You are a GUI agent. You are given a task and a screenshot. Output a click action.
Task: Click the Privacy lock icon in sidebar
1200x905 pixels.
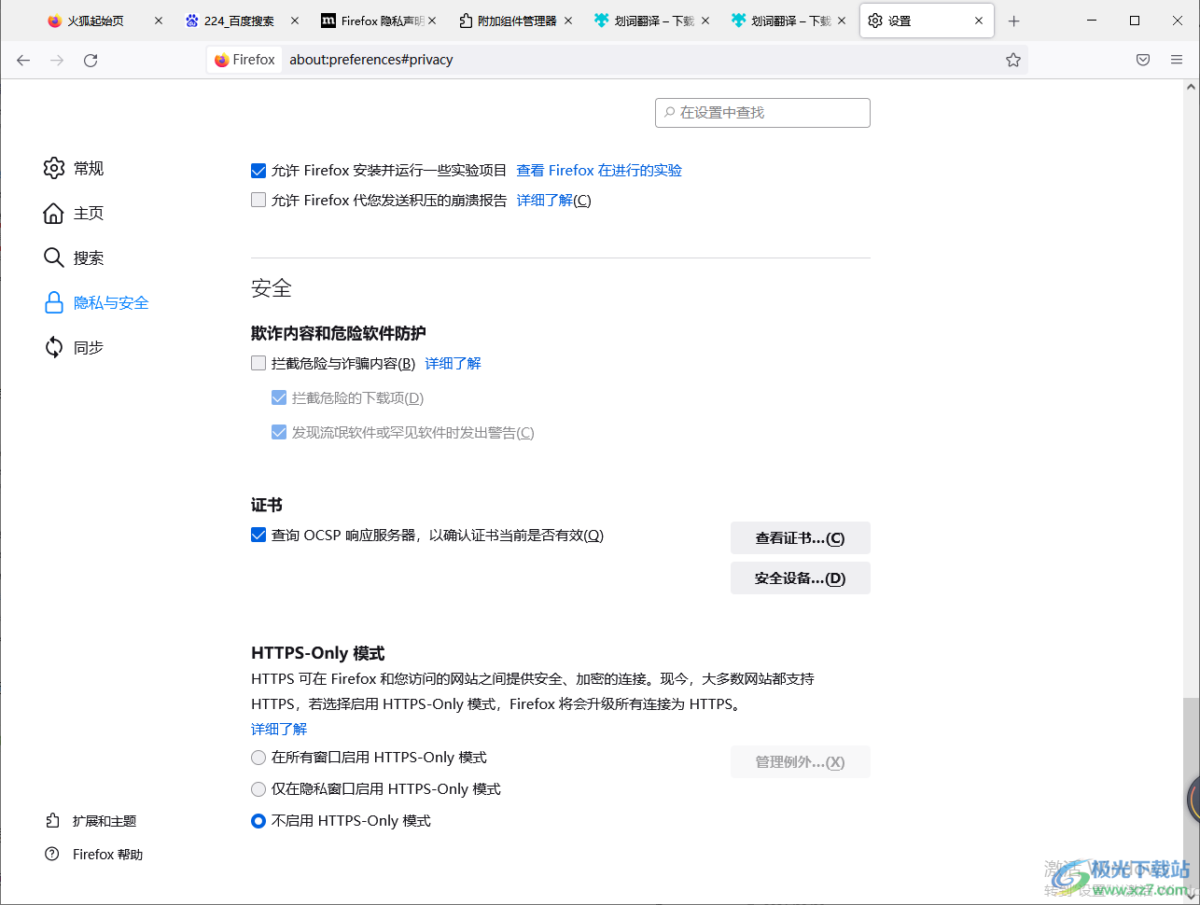pyautogui.click(x=54, y=302)
